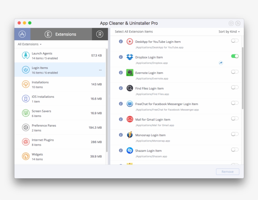Select the Screen Savers row

[x=60, y=113]
